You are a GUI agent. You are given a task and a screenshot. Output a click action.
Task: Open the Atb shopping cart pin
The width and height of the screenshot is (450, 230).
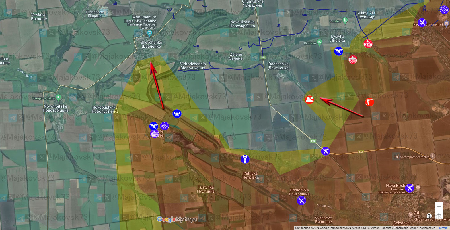click(410, 214)
